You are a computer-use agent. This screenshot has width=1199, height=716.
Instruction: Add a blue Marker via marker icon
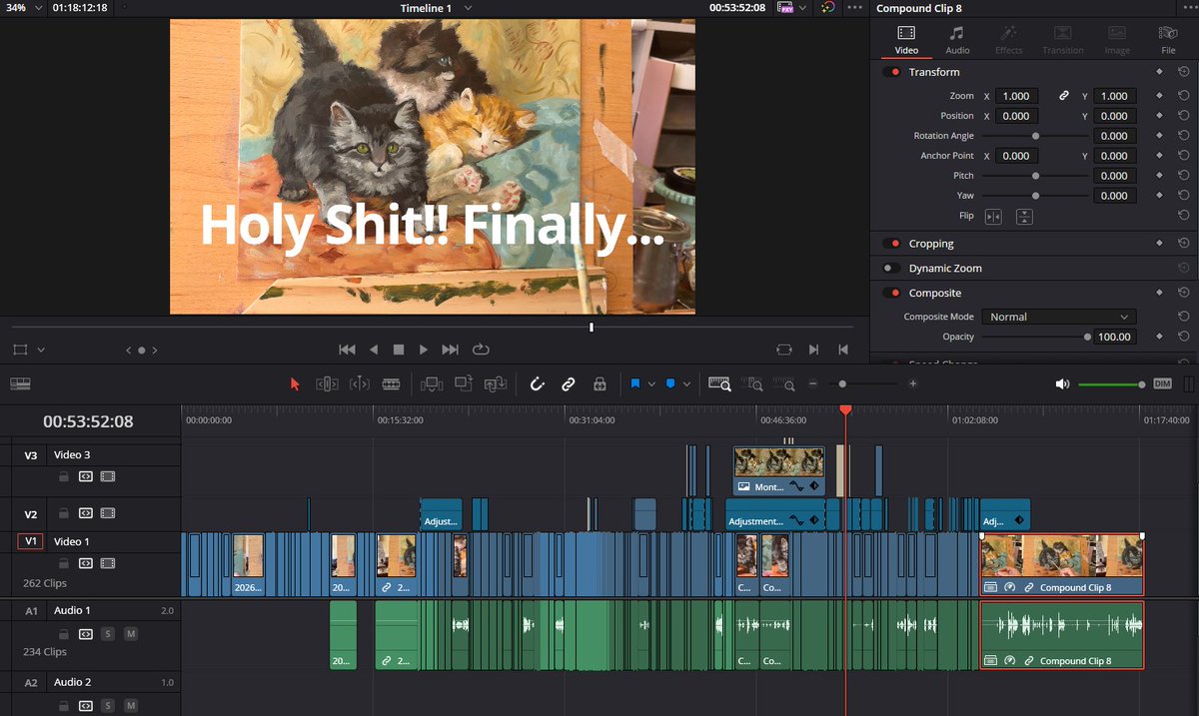point(670,383)
